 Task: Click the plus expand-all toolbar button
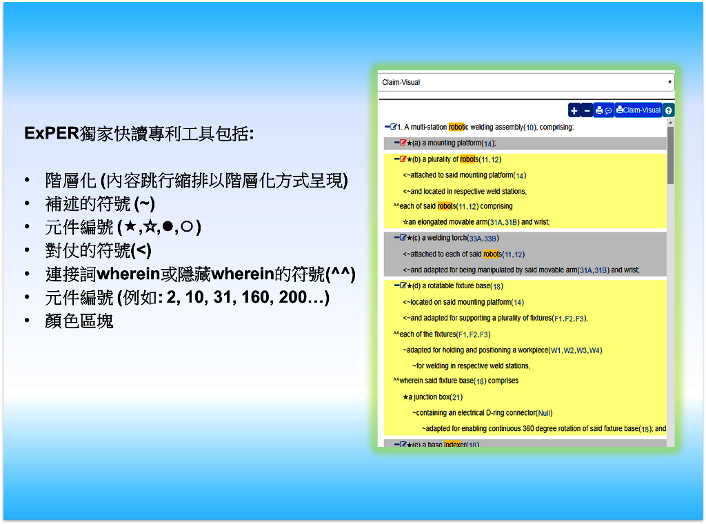[x=574, y=110]
